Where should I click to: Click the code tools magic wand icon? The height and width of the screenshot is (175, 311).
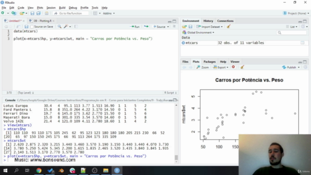point(66,27)
